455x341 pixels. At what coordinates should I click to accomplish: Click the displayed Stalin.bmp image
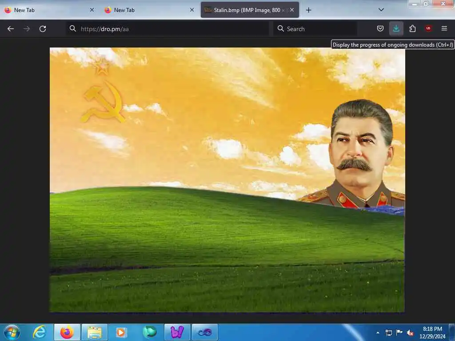click(227, 180)
